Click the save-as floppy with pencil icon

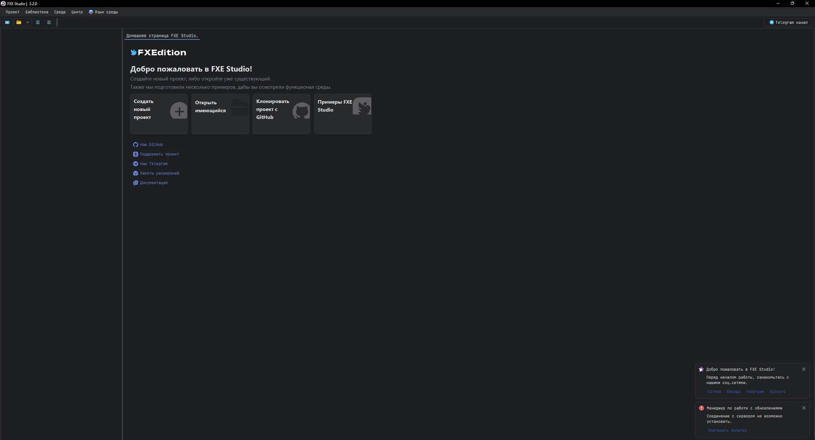click(x=49, y=22)
